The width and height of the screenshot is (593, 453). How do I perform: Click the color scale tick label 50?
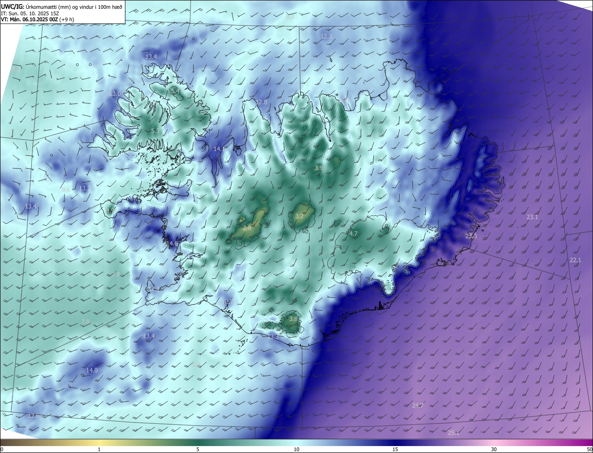pyautogui.click(x=589, y=449)
